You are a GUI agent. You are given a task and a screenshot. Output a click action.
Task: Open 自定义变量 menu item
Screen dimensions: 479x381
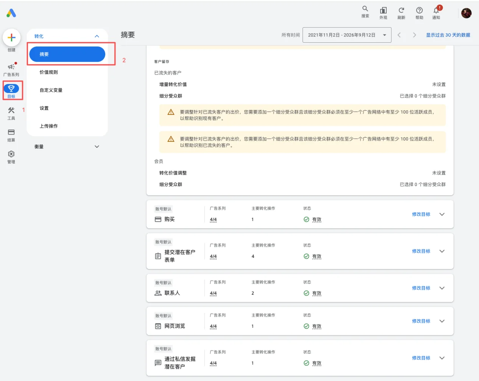pos(51,90)
